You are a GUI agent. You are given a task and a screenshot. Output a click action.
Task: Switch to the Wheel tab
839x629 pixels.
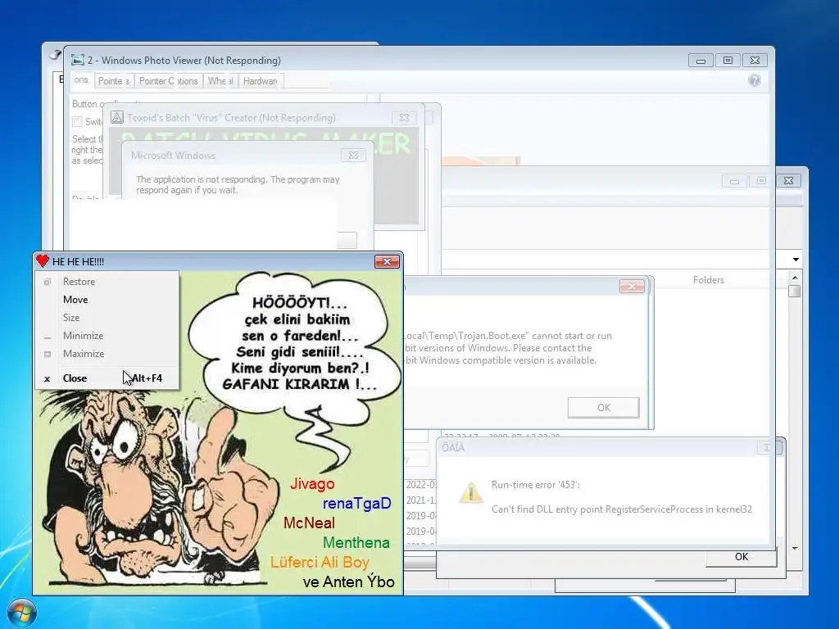(220, 81)
